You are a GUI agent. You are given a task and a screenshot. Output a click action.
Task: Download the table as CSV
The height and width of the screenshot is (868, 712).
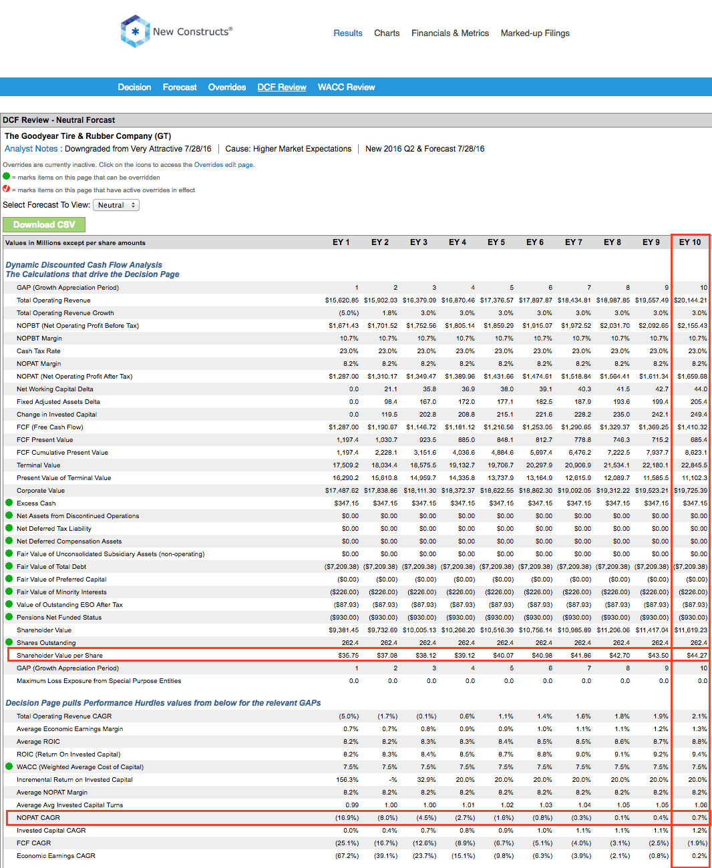44,225
